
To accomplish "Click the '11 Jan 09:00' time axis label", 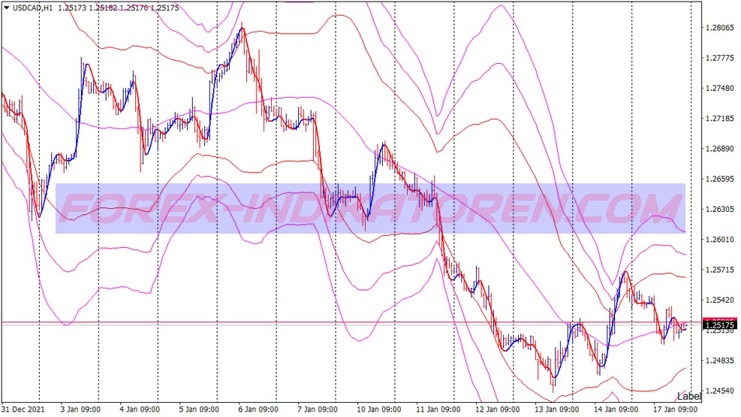I will tap(438, 409).
